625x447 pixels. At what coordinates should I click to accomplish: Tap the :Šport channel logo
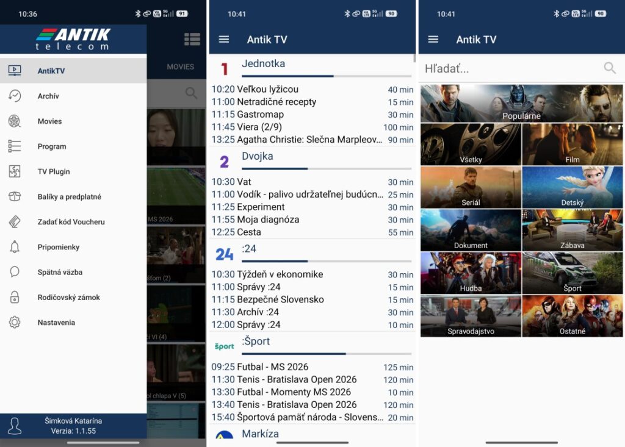225,346
